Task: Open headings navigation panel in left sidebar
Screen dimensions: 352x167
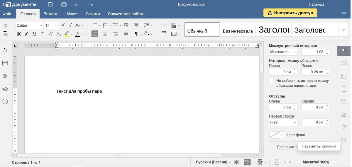Action: pyautogui.click(x=5, y=76)
